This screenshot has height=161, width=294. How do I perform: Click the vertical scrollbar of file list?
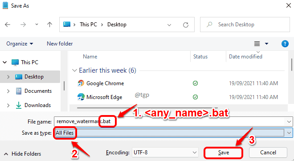click(292, 65)
